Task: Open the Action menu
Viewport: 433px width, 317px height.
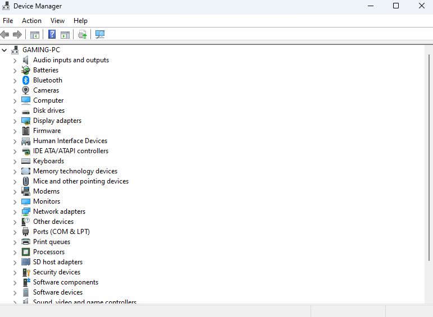Action: coord(32,21)
